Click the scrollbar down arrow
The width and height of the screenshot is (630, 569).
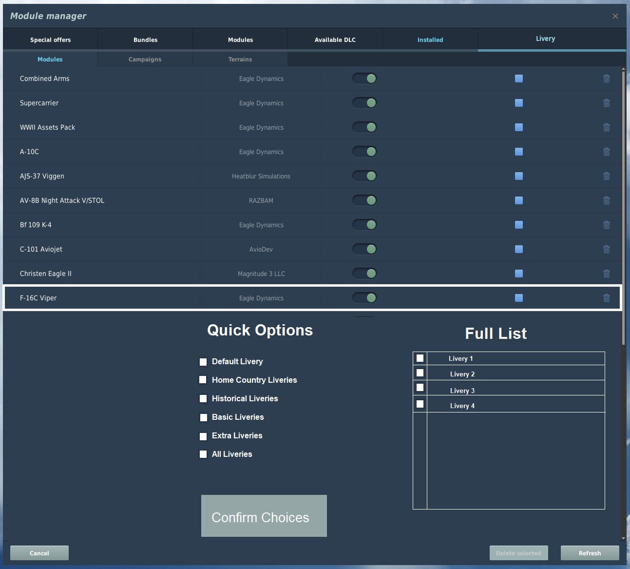(x=624, y=539)
